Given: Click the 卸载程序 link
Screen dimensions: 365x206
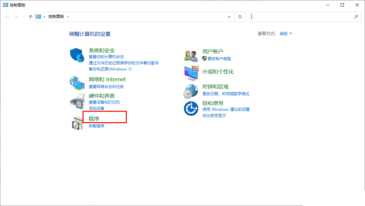Looking at the screenshot, I should (x=97, y=126).
